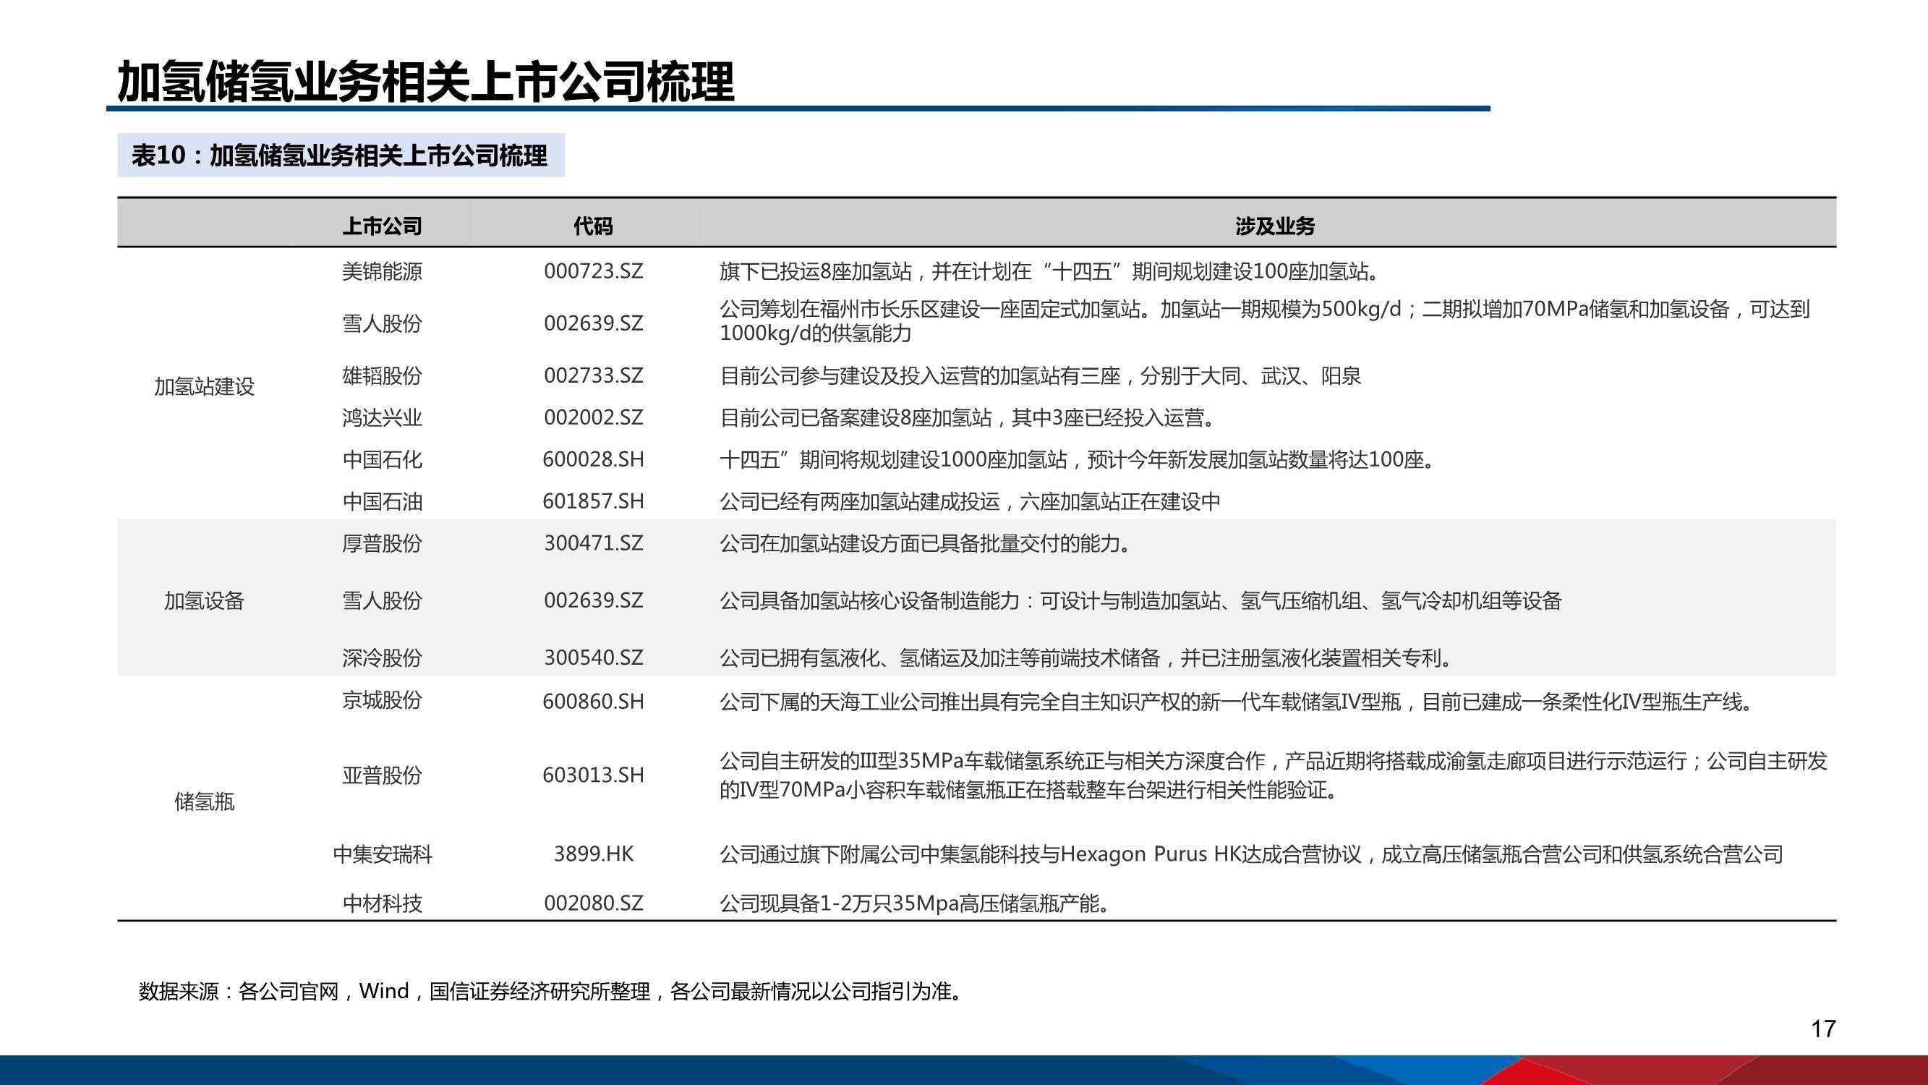Click the 批量交付的能力 description
The width and height of the screenshot is (1928, 1085).
click(927, 543)
